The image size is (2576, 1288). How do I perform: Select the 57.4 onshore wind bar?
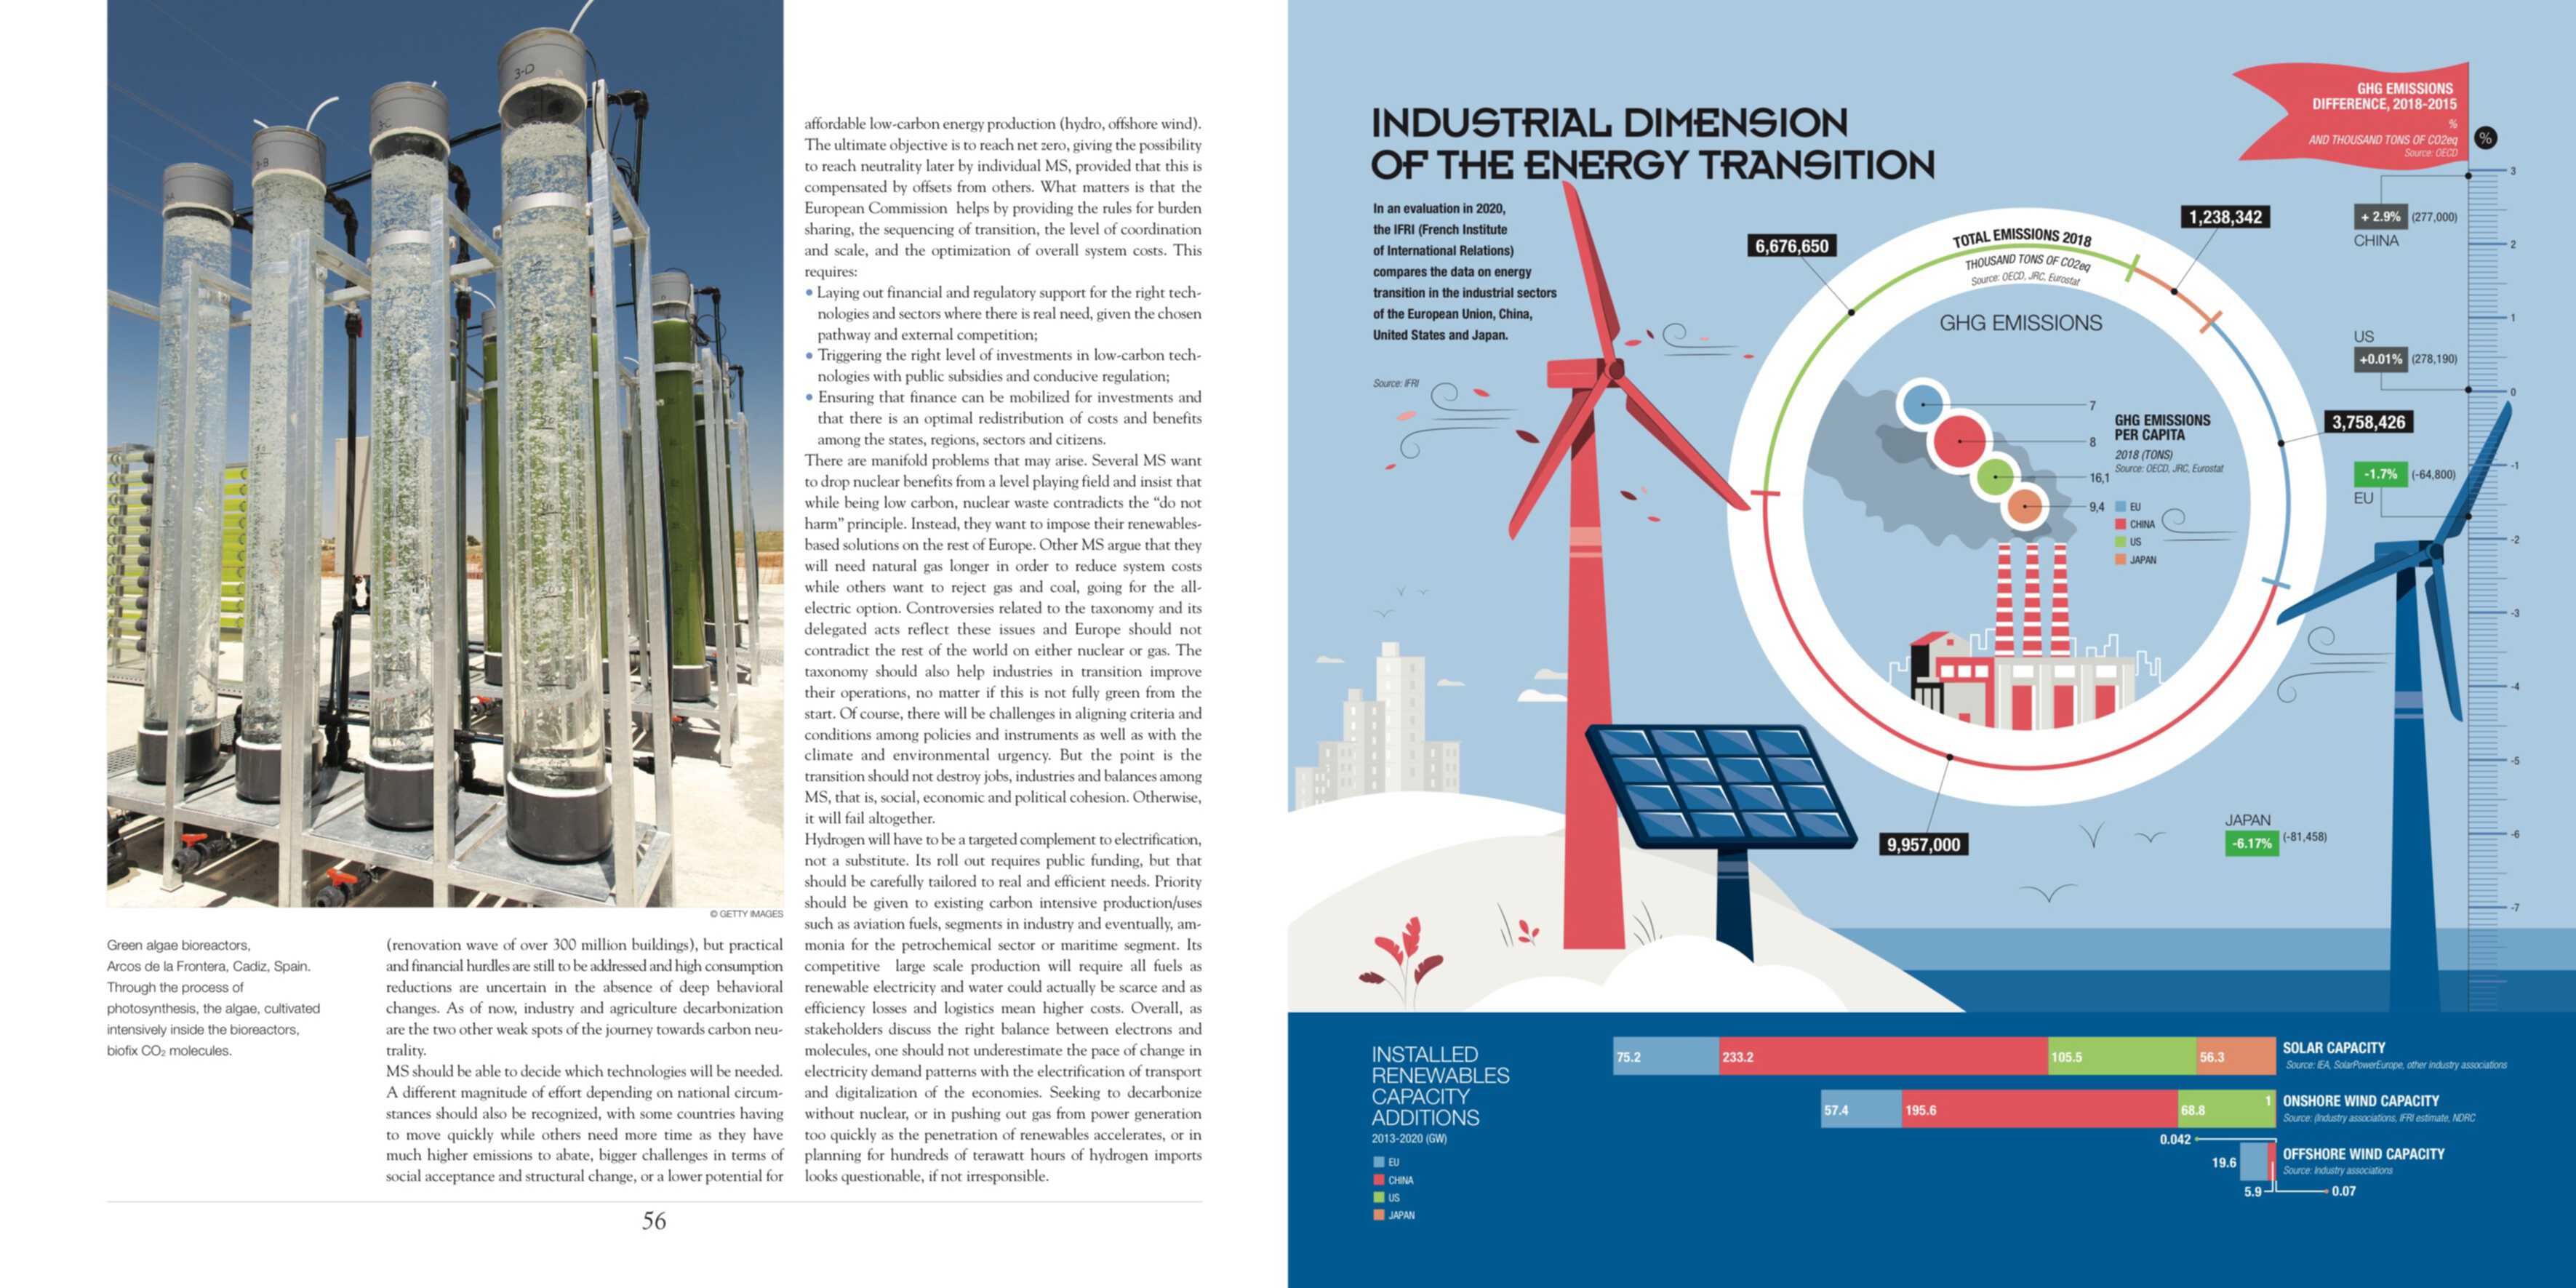[x=1861, y=1109]
